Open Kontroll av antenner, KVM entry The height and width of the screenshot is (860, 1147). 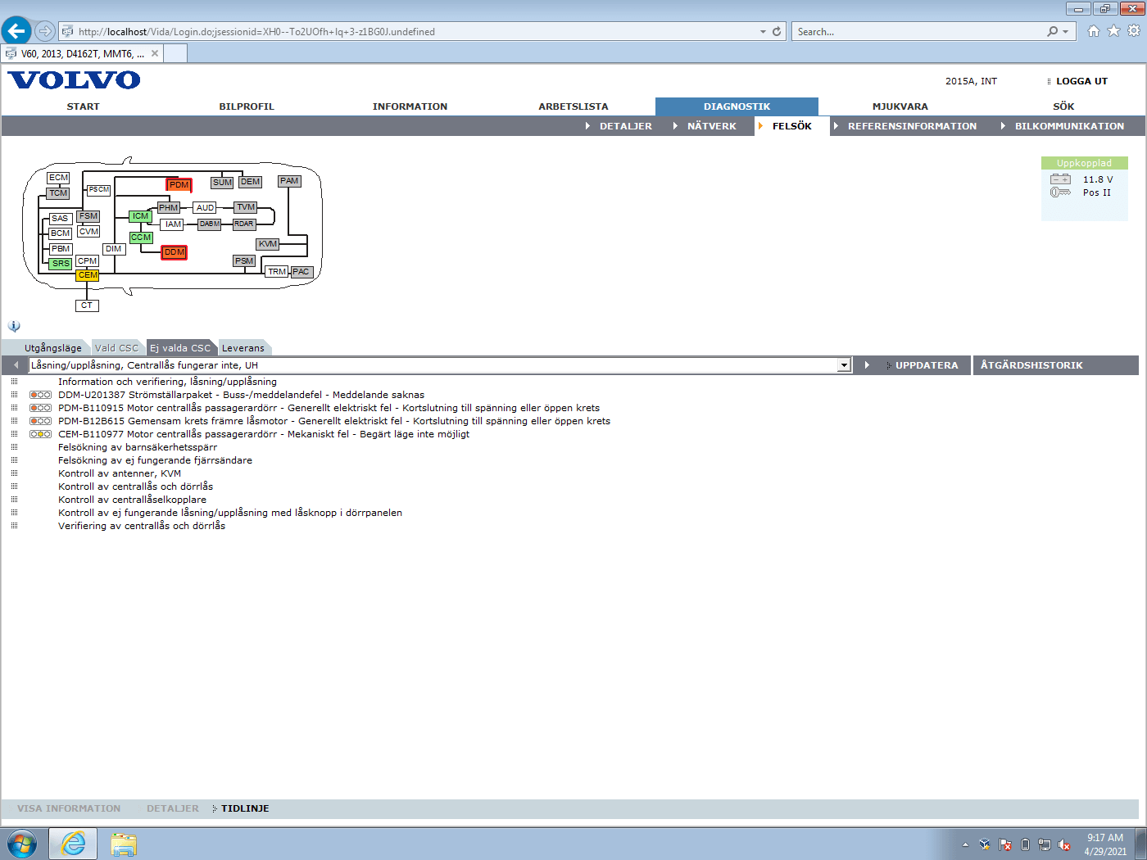120,473
